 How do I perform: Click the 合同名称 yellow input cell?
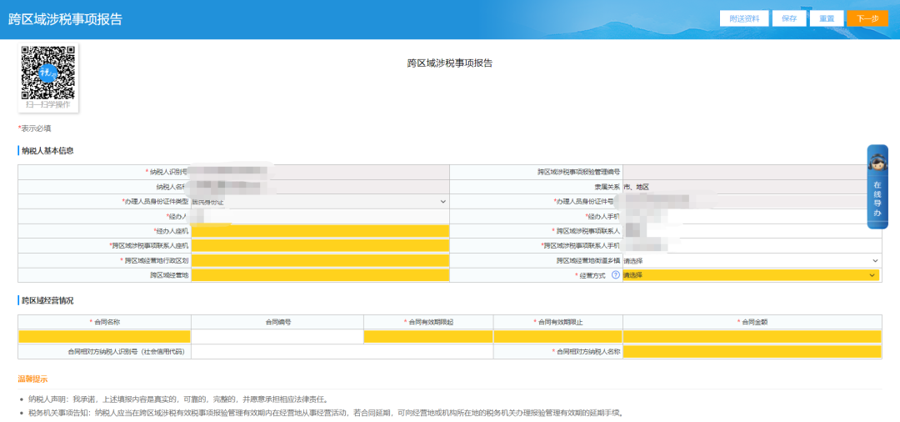pos(104,336)
